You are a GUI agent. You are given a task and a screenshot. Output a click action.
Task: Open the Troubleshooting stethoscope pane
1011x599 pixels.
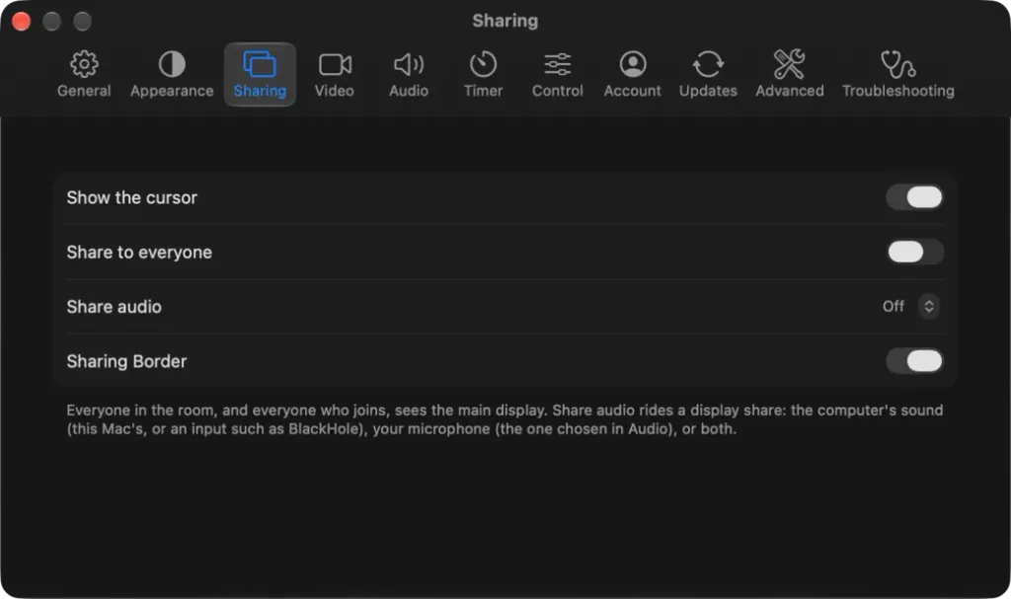tap(898, 74)
